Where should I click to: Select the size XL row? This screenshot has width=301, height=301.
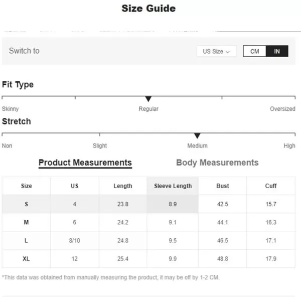tap(148, 258)
